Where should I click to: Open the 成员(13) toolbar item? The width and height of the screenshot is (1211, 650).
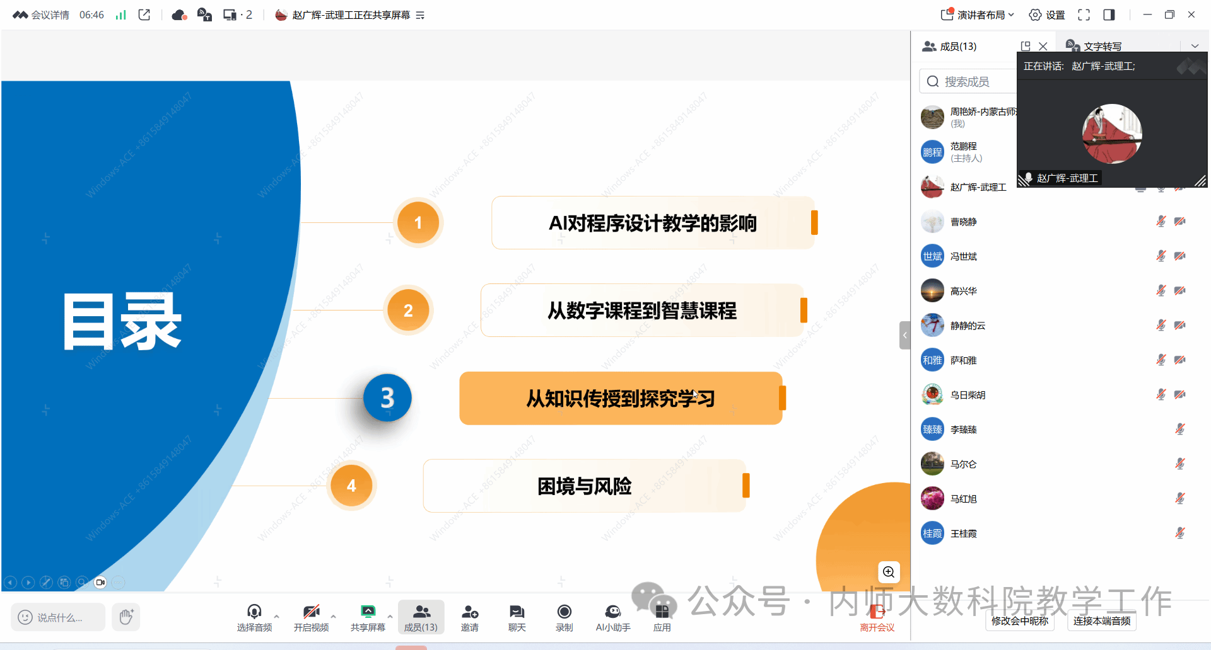421,617
